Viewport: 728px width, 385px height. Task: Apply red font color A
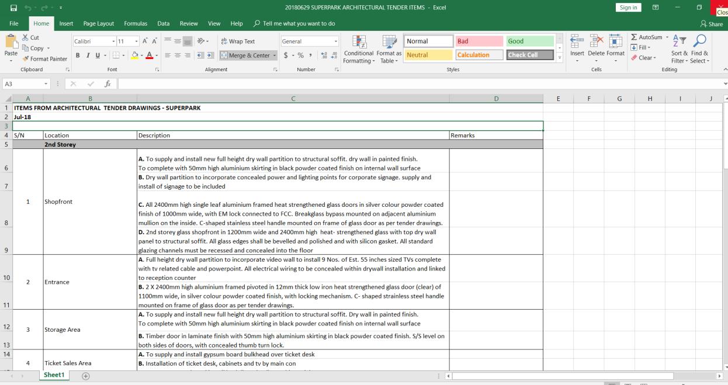click(x=149, y=56)
